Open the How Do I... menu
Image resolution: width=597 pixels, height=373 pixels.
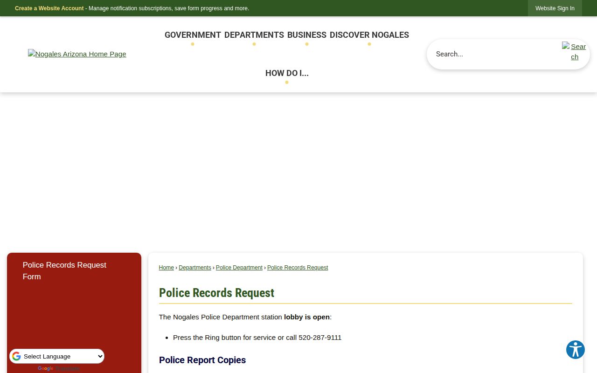[x=287, y=73]
